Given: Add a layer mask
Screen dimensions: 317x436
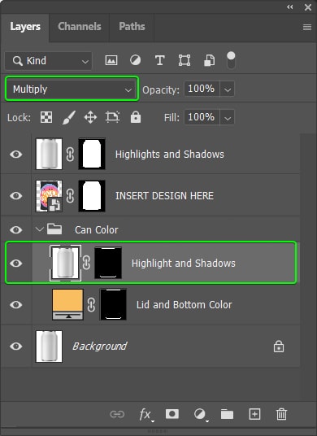Looking at the screenshot, I should click(x=172, y=414).
